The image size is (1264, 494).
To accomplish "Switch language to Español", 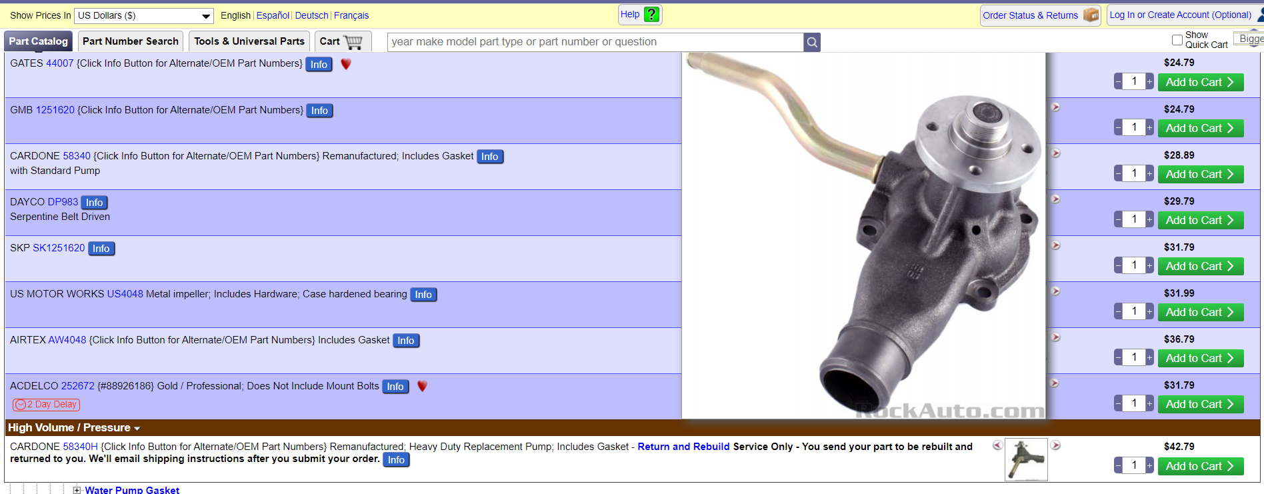I will click(x=273, y=15).
